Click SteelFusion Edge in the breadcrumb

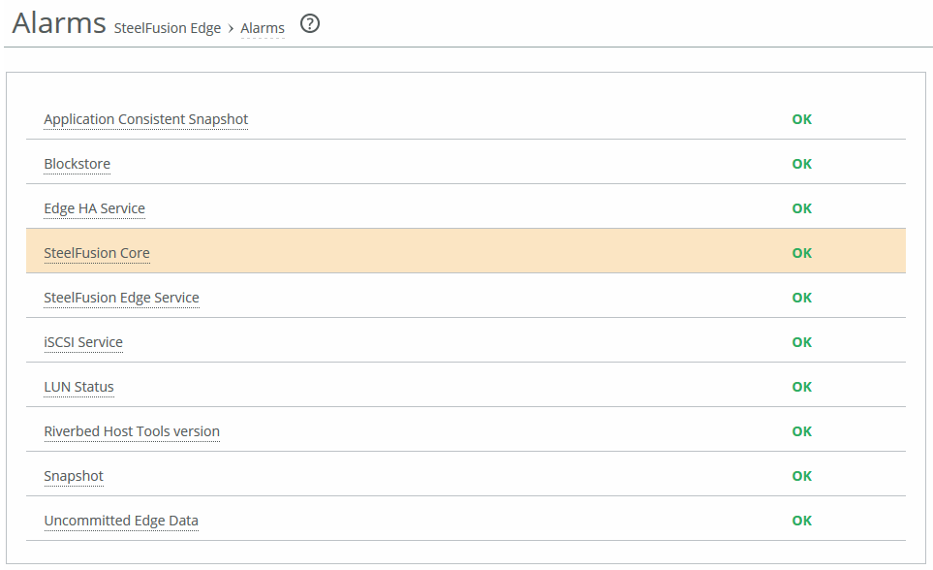coord(168,28)
